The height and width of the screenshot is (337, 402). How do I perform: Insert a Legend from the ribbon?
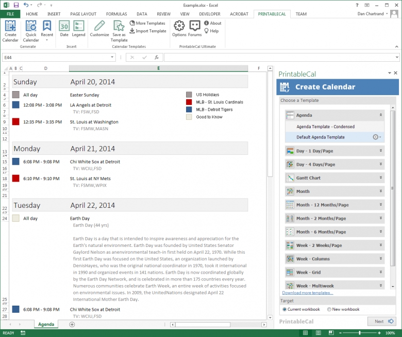tap(78, 29)
